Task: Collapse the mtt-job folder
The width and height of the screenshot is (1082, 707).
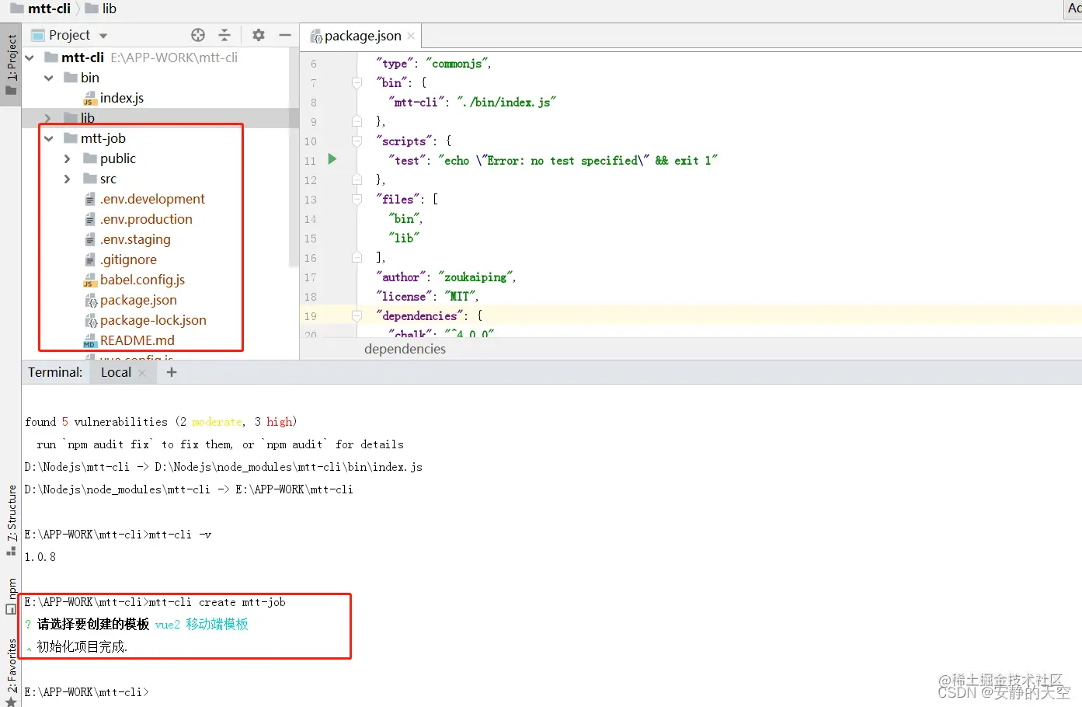Action: [49, 138]
